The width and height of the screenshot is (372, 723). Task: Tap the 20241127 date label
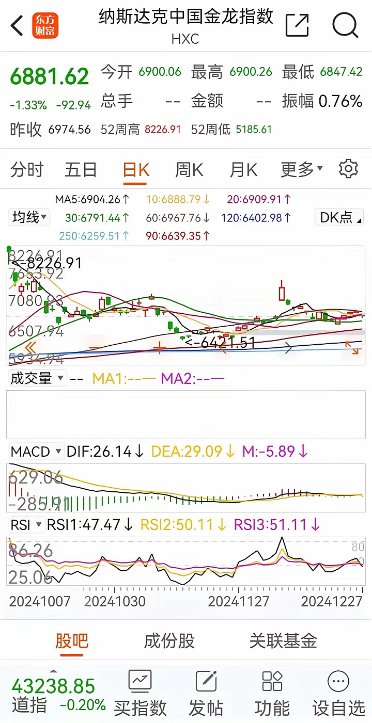point(239,601)
